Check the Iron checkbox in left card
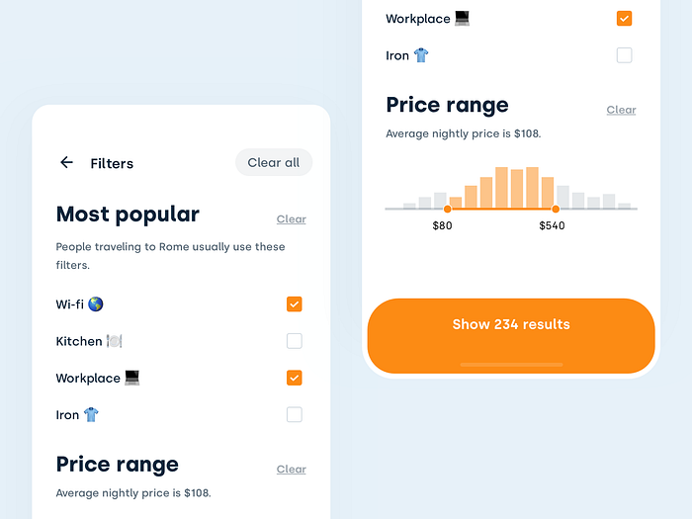Image resolution: width=692 pixels, height=519 pixels. [295, 415]
